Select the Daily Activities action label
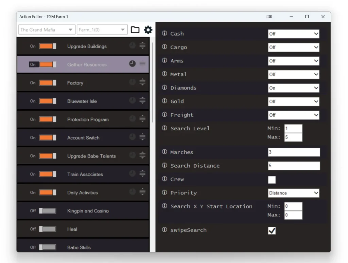This screenshot has height=263, width=348. click(82, 192)
